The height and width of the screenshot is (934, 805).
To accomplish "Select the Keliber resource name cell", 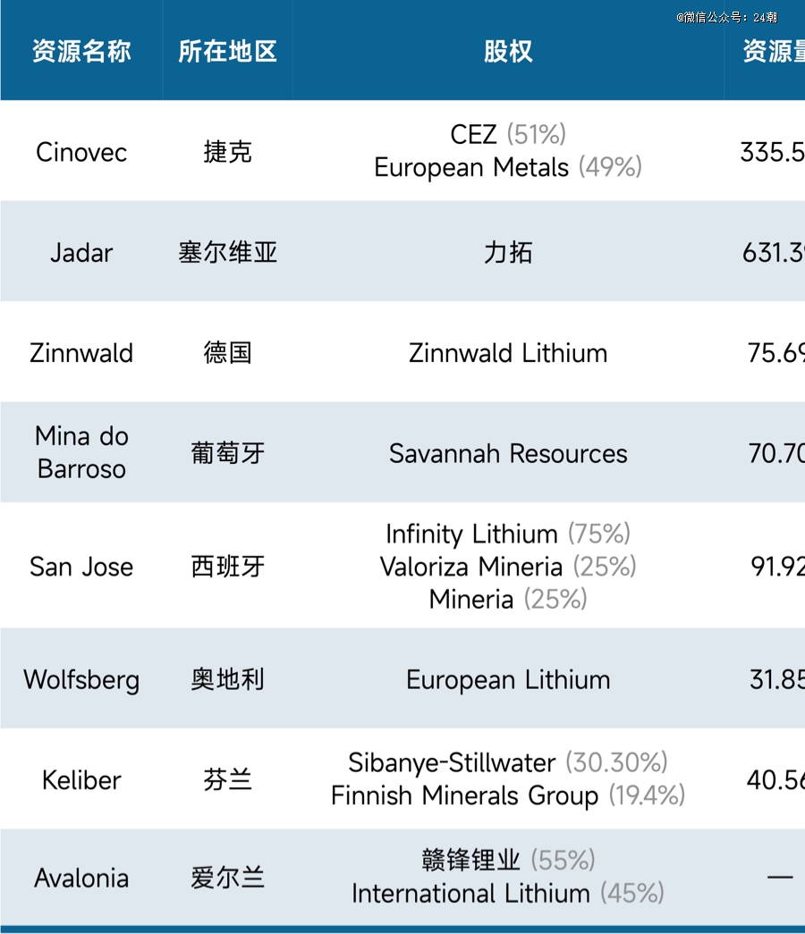I will [81, 780].
